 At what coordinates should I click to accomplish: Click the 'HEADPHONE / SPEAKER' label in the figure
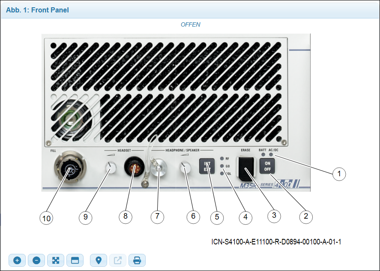182,151
